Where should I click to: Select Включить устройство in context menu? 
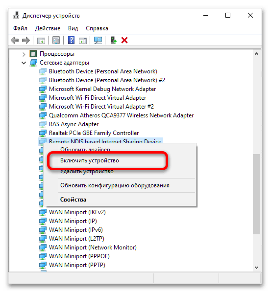[90, 160]
